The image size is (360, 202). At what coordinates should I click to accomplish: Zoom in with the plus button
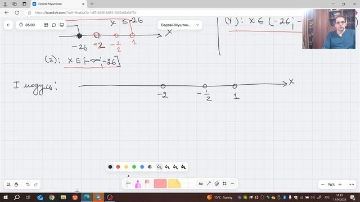(340, 185)
